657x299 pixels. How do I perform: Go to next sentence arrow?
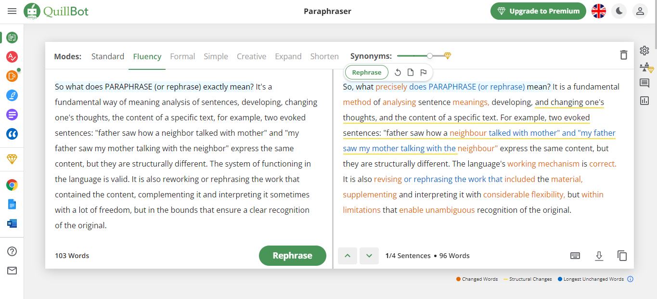pyautogui.click(x=369, y=256)
